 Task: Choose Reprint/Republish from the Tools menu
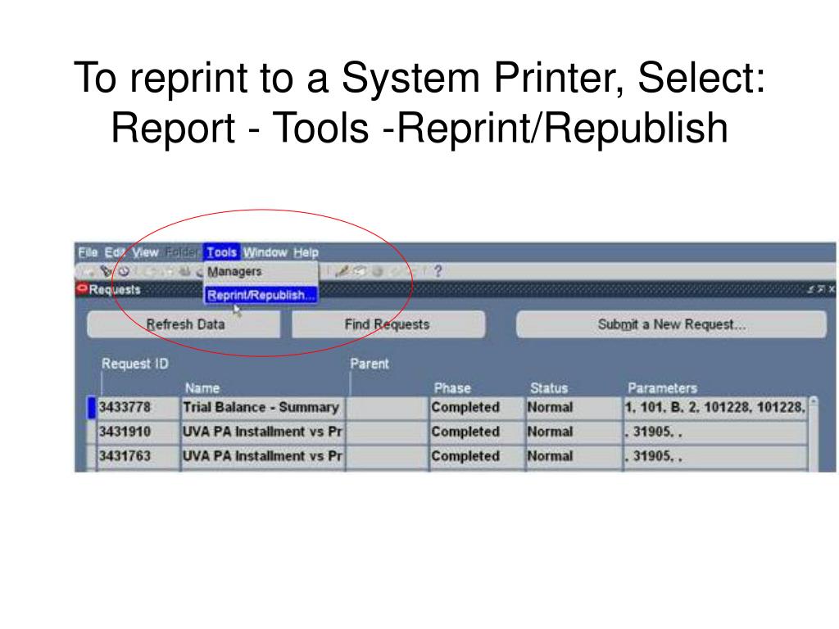(261, 295)
